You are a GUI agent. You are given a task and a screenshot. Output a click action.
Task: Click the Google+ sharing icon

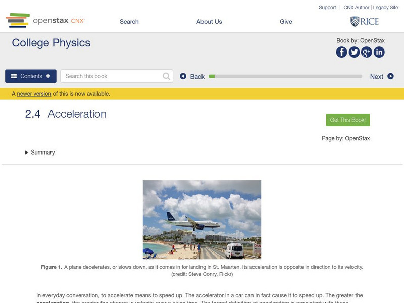pos(367,51)
